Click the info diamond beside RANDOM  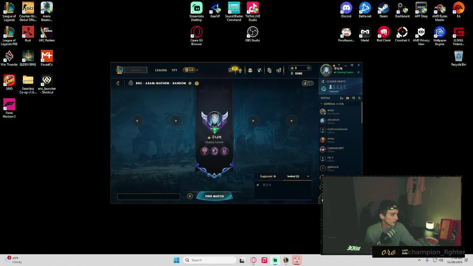(190, 83)
